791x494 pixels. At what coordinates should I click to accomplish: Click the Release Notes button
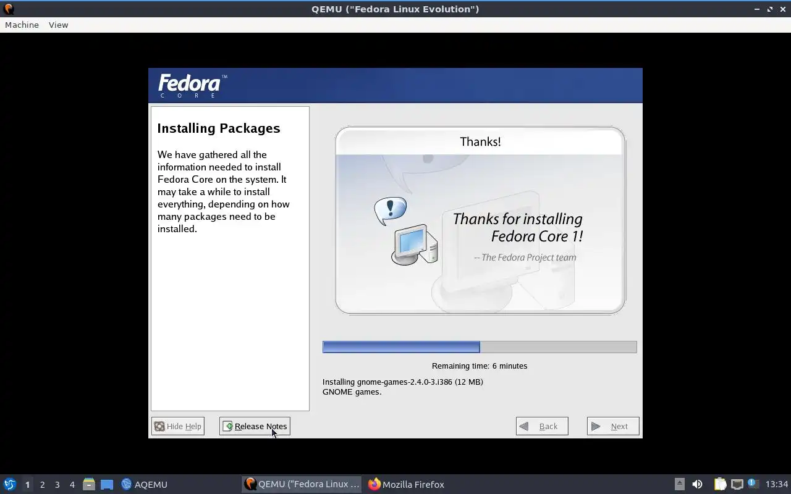click(x=255, y=426)
